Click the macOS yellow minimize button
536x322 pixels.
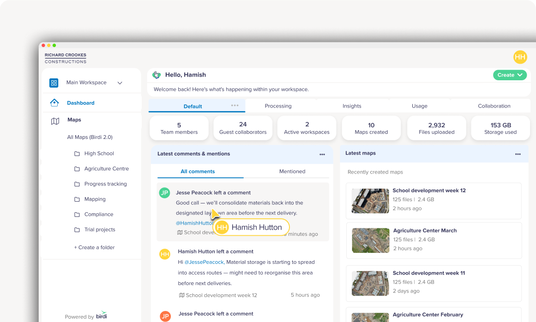49,45
